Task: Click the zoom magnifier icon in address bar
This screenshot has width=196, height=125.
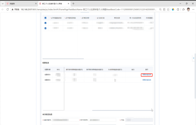Action: (160, 9)
